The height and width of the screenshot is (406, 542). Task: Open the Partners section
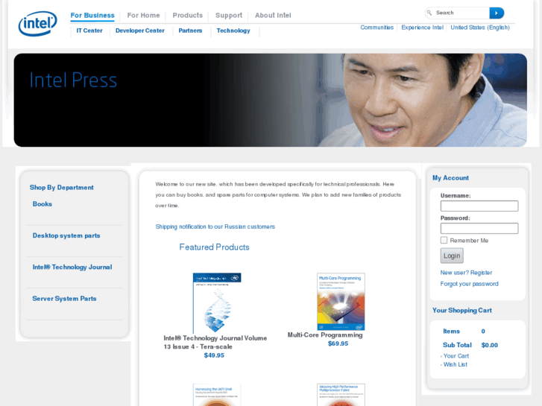190,31
